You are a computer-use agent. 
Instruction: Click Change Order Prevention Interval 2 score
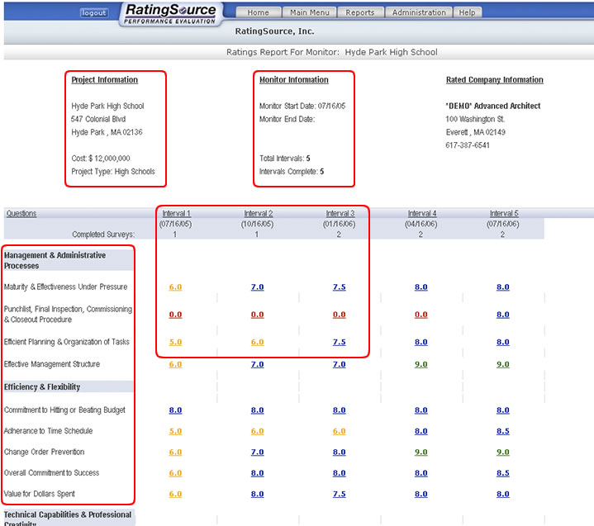(257, 453)
